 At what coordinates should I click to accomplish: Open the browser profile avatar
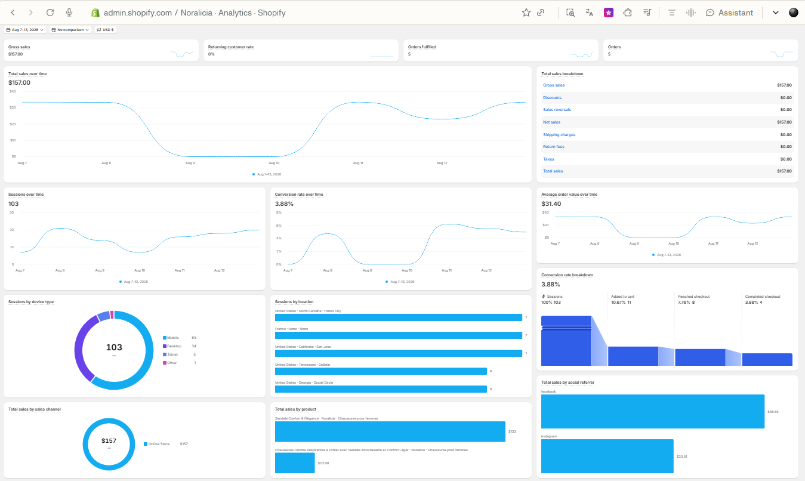794,13
